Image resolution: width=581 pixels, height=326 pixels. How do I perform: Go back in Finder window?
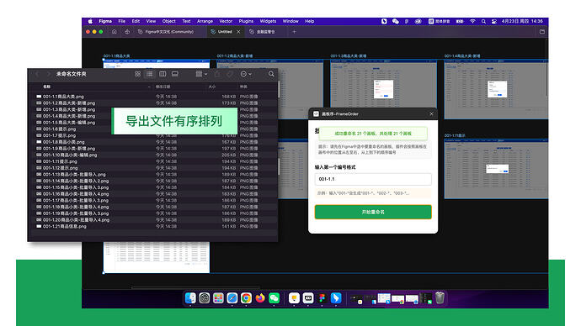pyautogui.click(x=37, y=74)
